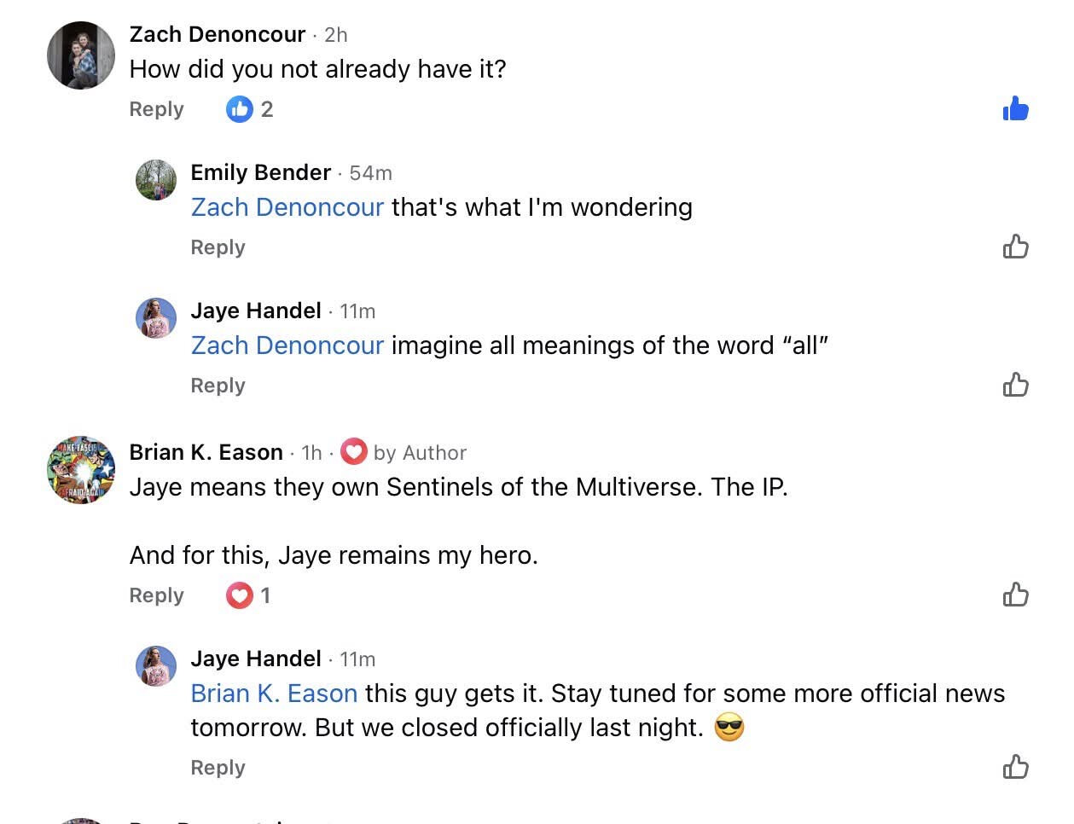Click the heart 'by Author' badge icon

[353, 452]
